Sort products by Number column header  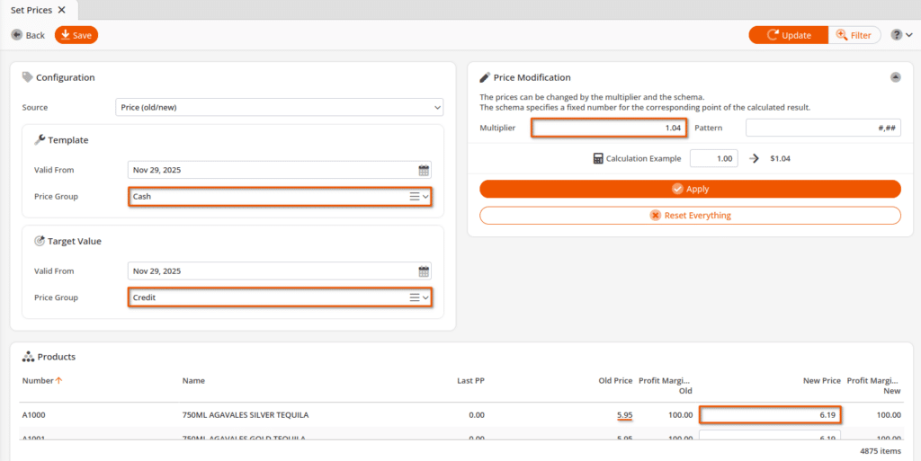pyautogui.click(x=38, y=380)
